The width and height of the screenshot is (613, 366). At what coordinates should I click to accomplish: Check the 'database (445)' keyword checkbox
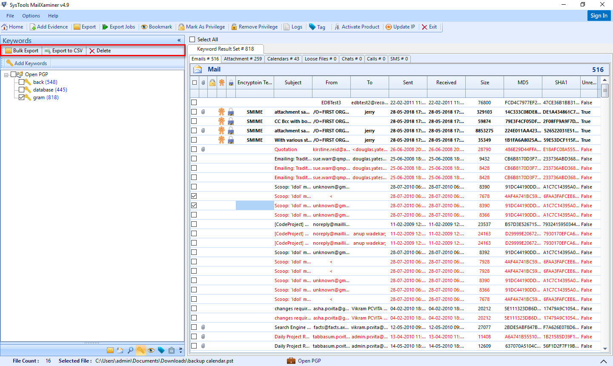click(x=22, y=89)
